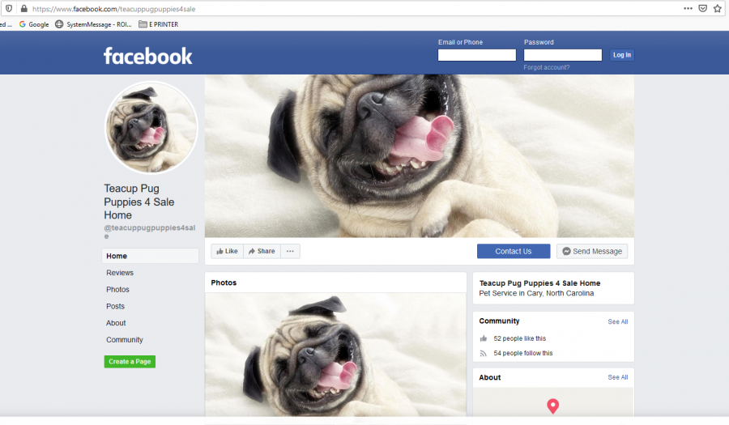Click See All in the Community card

pyautogui.click(x=618, y=321)
